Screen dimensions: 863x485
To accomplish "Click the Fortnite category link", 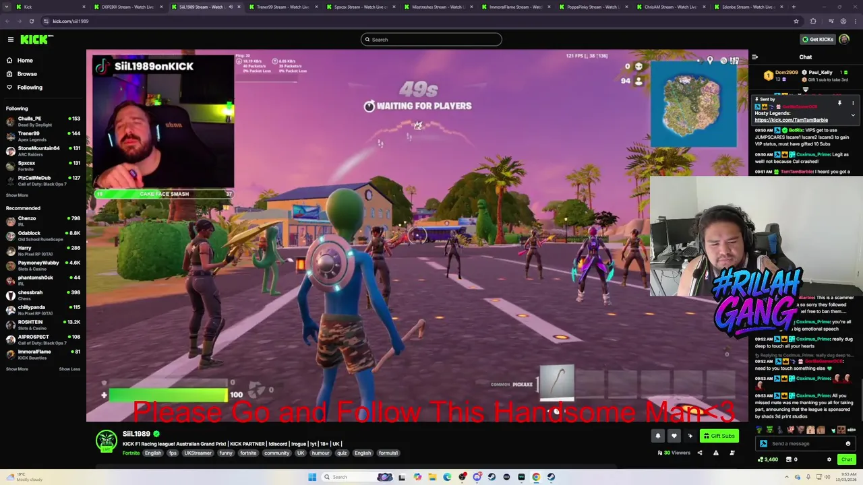I will pos(131,453).
